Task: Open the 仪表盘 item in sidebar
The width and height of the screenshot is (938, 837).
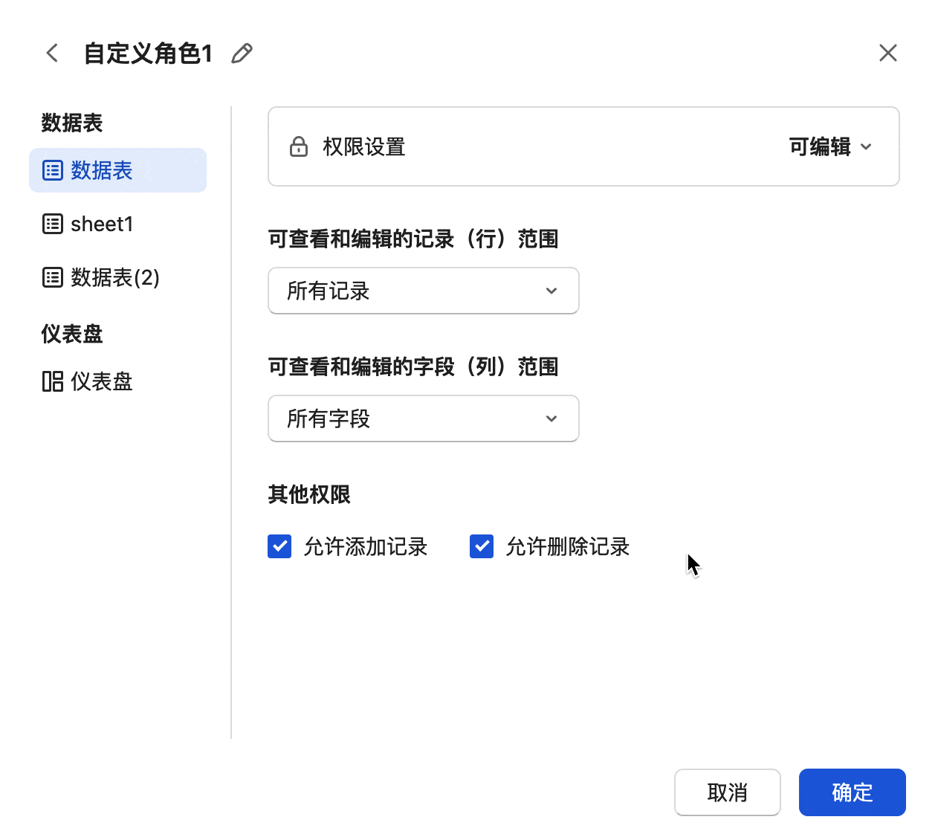Action: click(x=102, y=381)
